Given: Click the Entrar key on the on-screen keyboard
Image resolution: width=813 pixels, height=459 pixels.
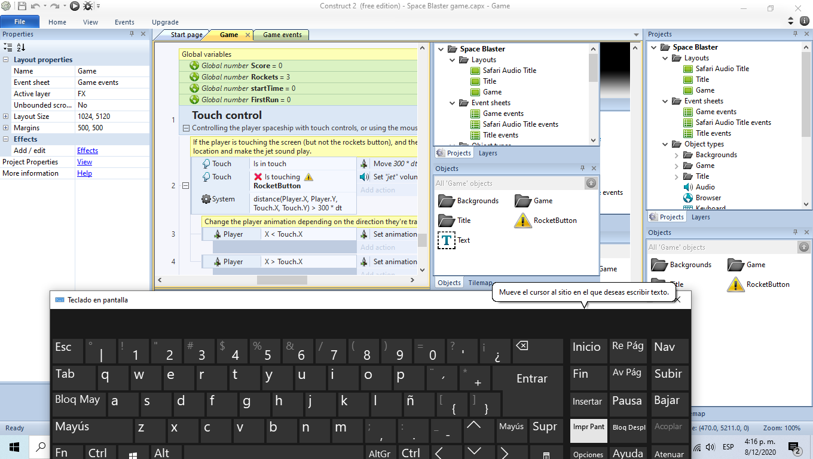Looking at the screenshot, I should pyautogui.click(x=532, y=378).
